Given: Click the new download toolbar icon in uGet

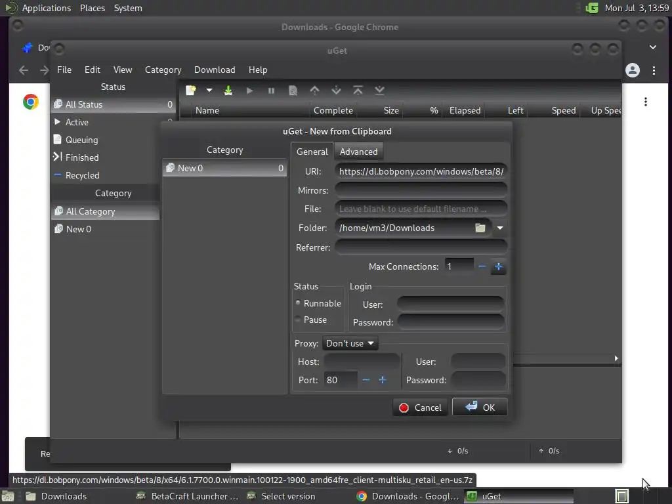Looking at the screenshot, I should [x=191, y=91].
